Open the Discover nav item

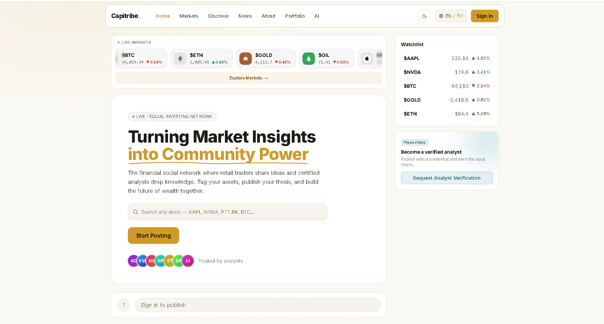(218, 16)
